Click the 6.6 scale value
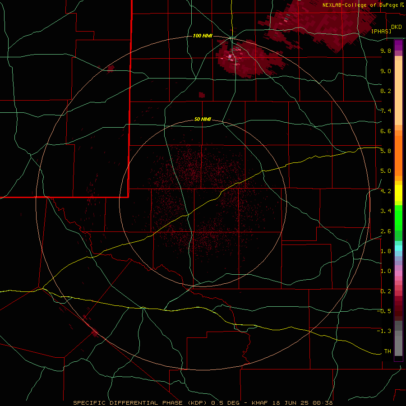Screen dimensions: 406x406 386,131
